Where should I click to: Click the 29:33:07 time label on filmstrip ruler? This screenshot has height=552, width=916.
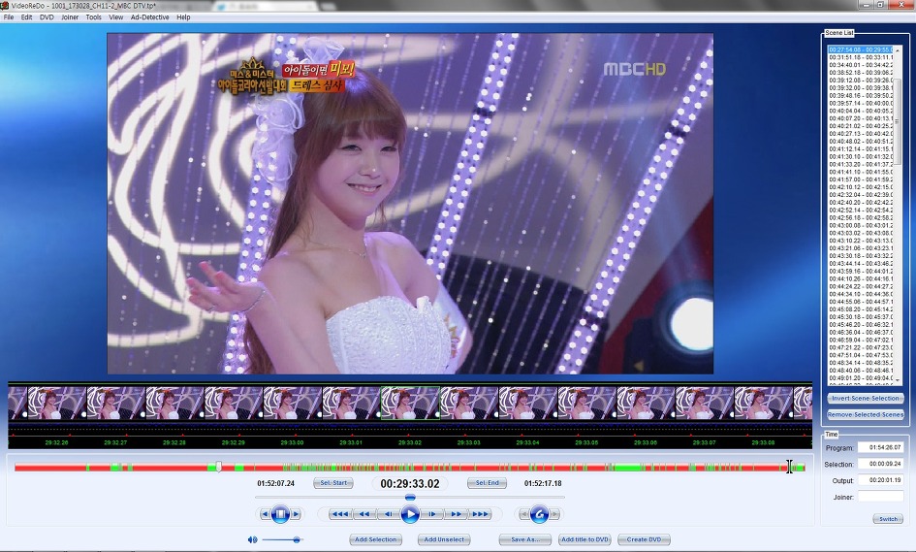click(704, 442)
